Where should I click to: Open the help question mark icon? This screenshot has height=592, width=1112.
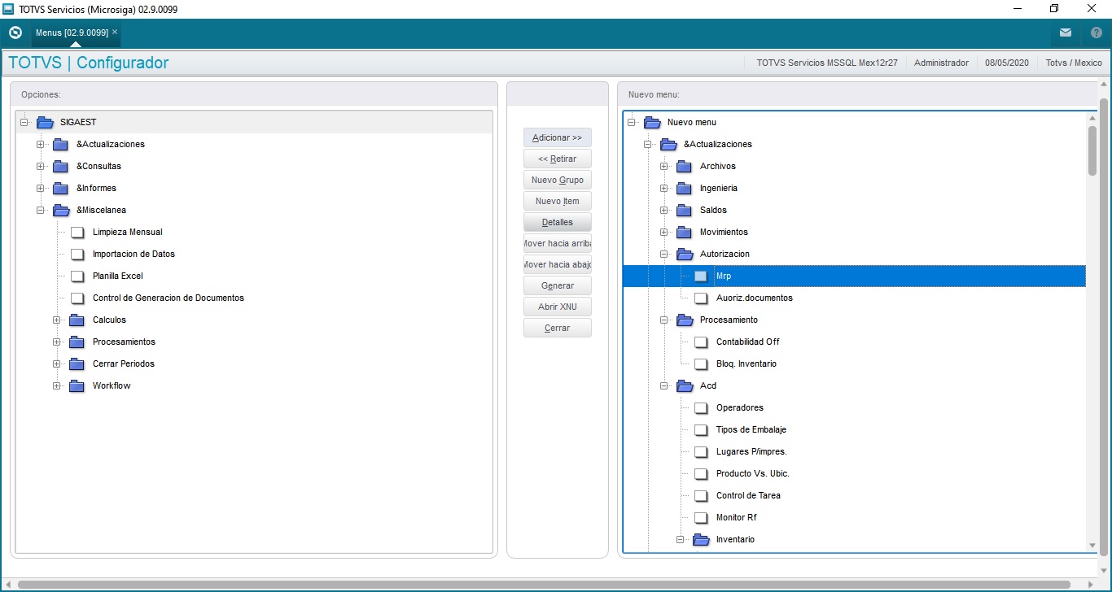click(x=1096, y=33)
